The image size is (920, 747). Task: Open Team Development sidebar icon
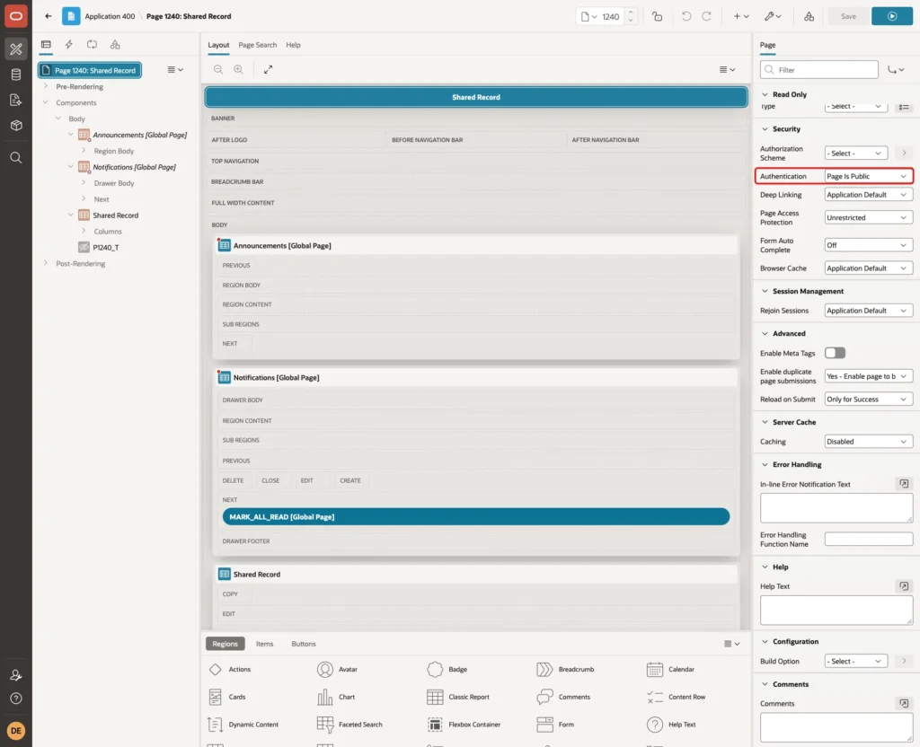click(16, 101)
